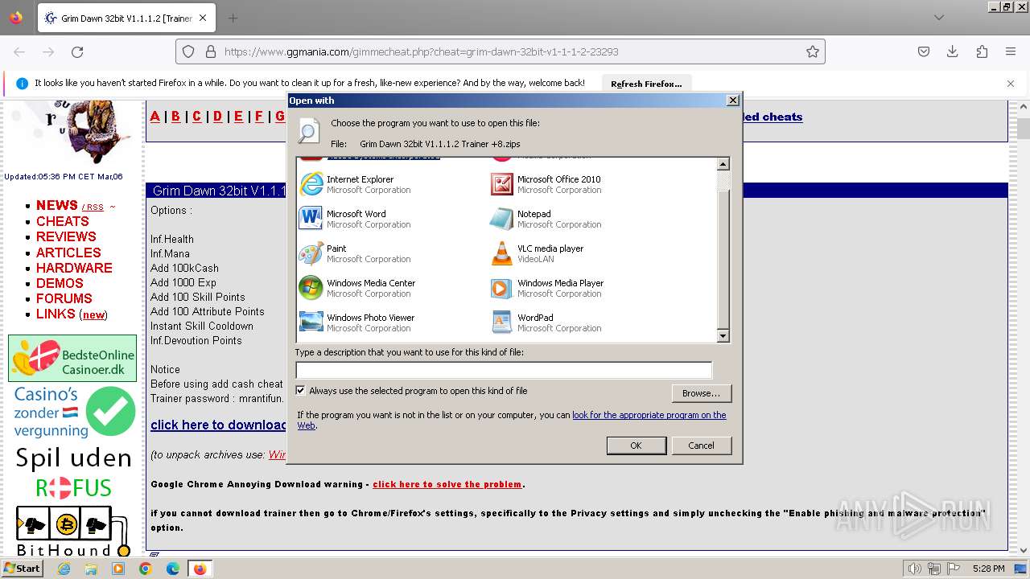Open the Windows Start menu

tap(22, 569)
